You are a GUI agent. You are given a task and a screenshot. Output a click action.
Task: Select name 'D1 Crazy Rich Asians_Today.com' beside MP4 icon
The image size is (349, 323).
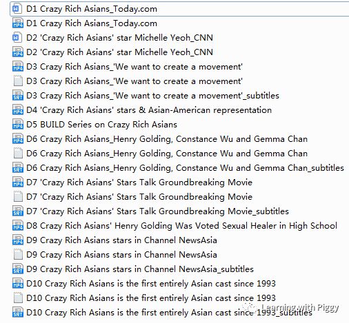92,23
